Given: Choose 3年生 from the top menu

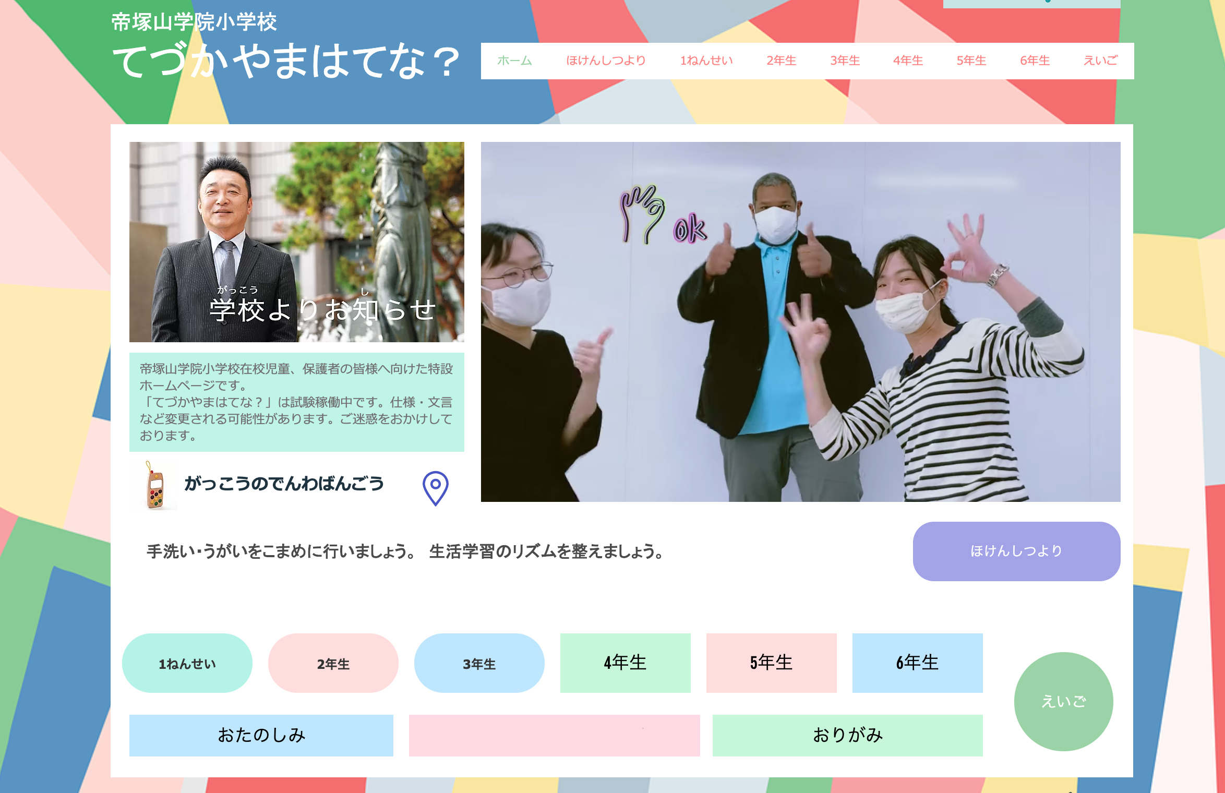Looking at the screenshot, I should (845, 61).
